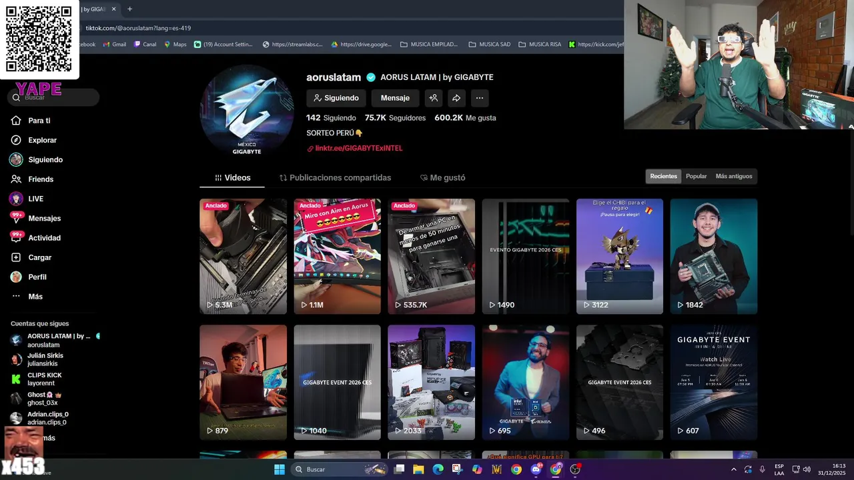Screen dimensions: 854x480
Task: Open AORUS LATAM in followed accounts
Action: (53, 340)
